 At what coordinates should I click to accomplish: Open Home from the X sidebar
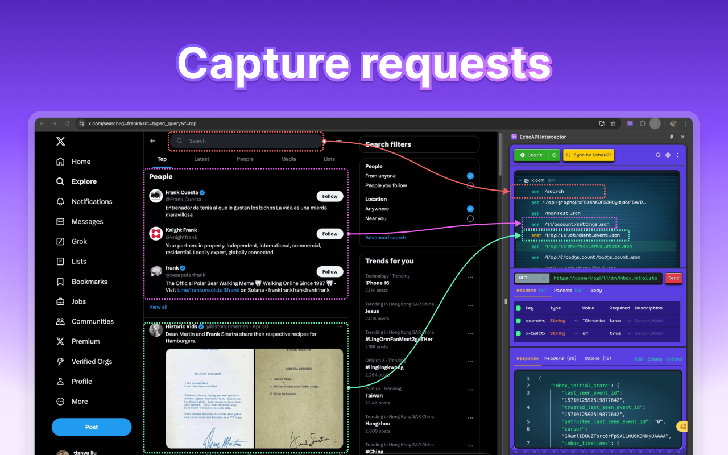[73, 162]
